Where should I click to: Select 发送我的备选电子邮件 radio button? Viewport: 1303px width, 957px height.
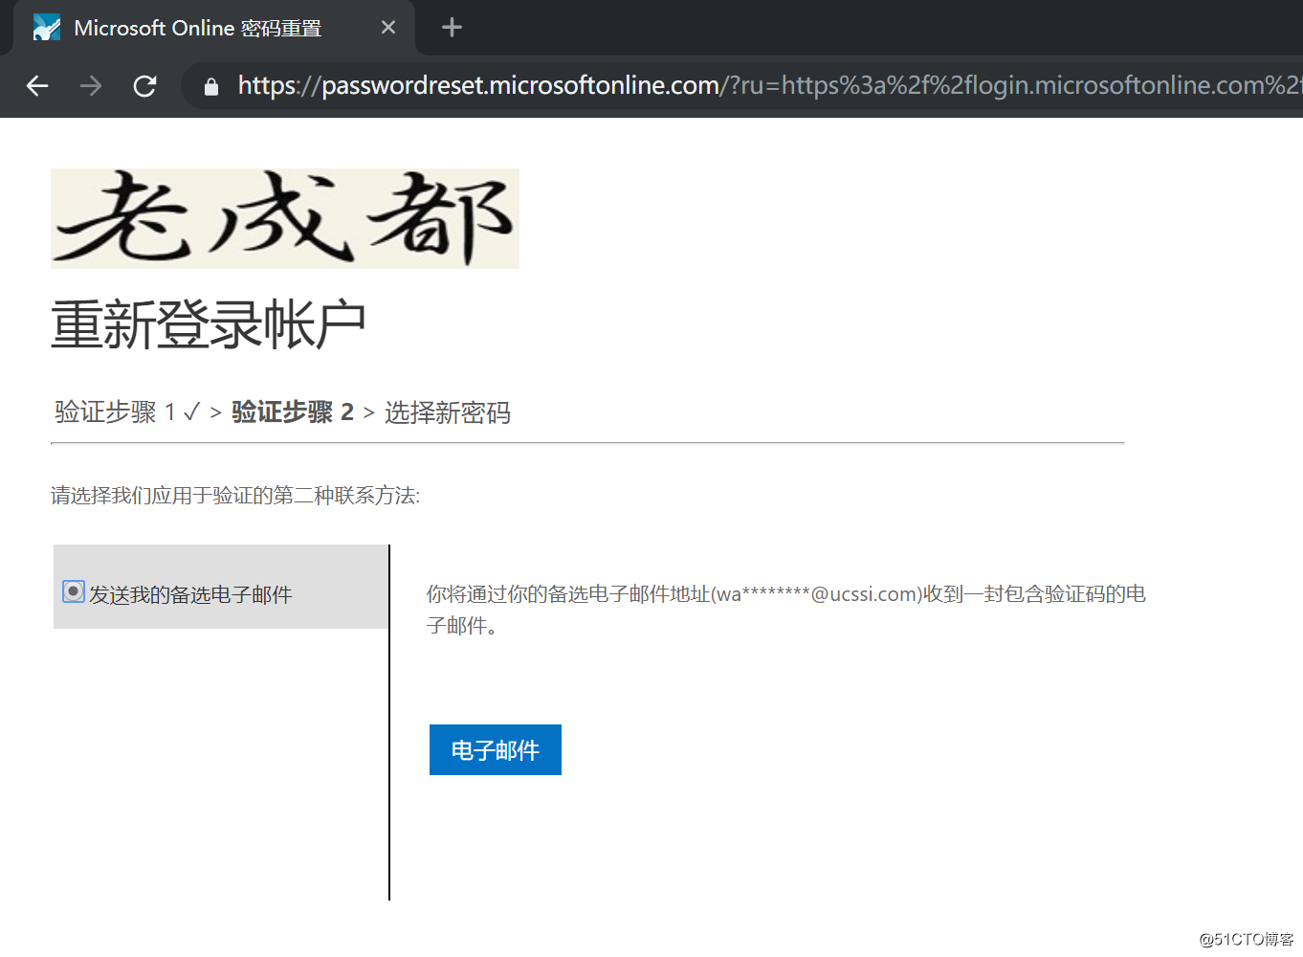pyautogui.click(x=74, y=591)
